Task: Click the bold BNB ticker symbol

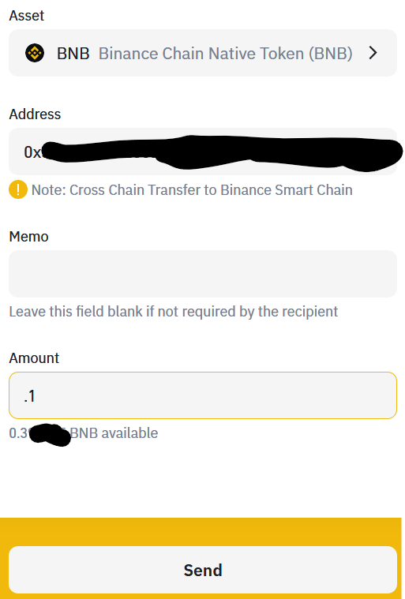Action: [73, 54]
